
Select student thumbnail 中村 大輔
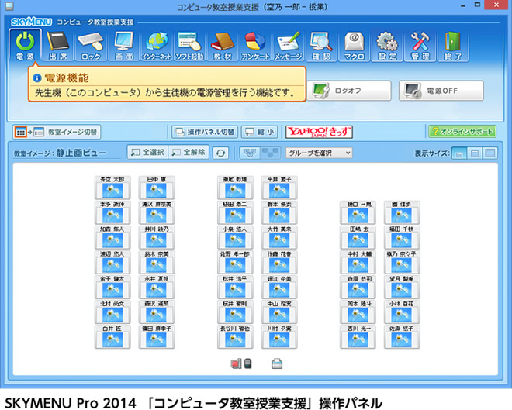click(358, 262)
